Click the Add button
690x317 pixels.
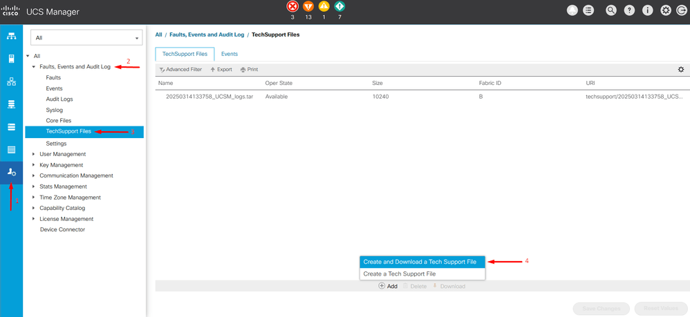click(x=388, y=286)
